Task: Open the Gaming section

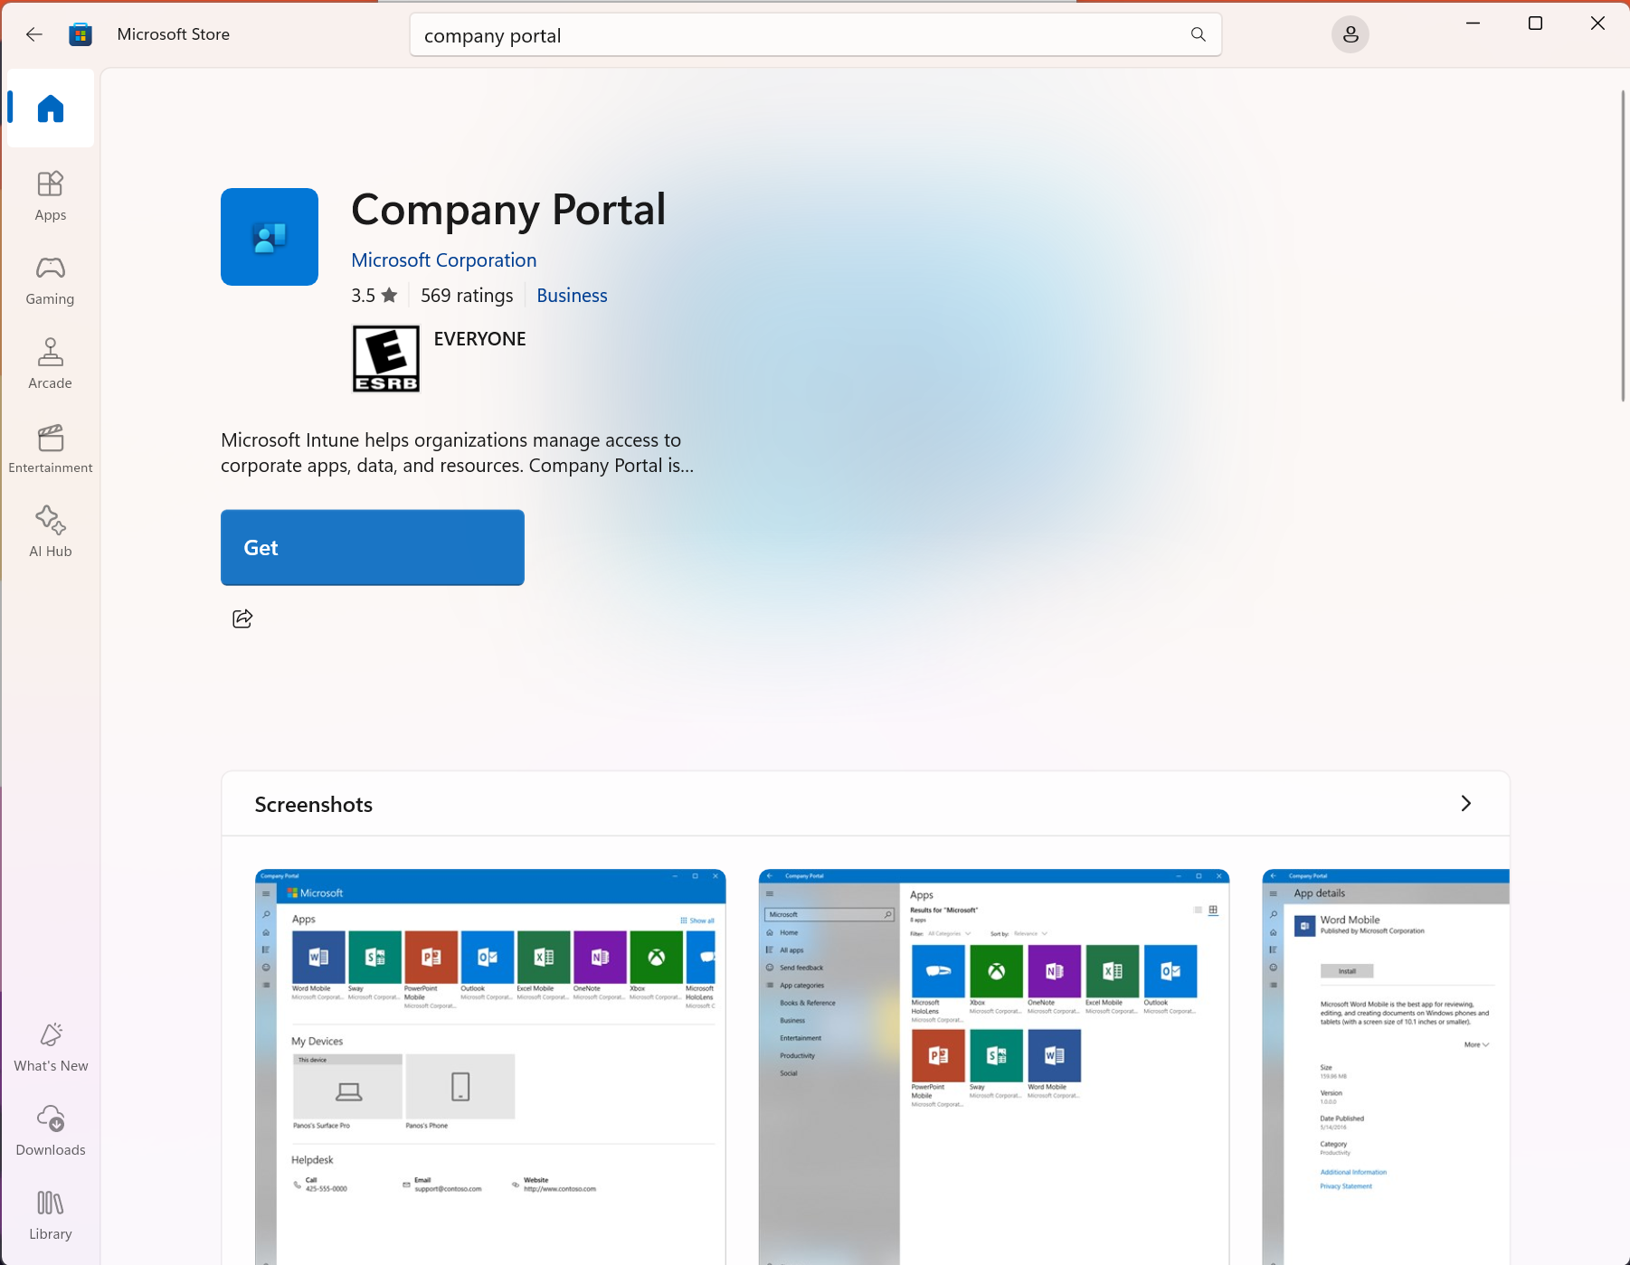Action: (x=51, y=280)
